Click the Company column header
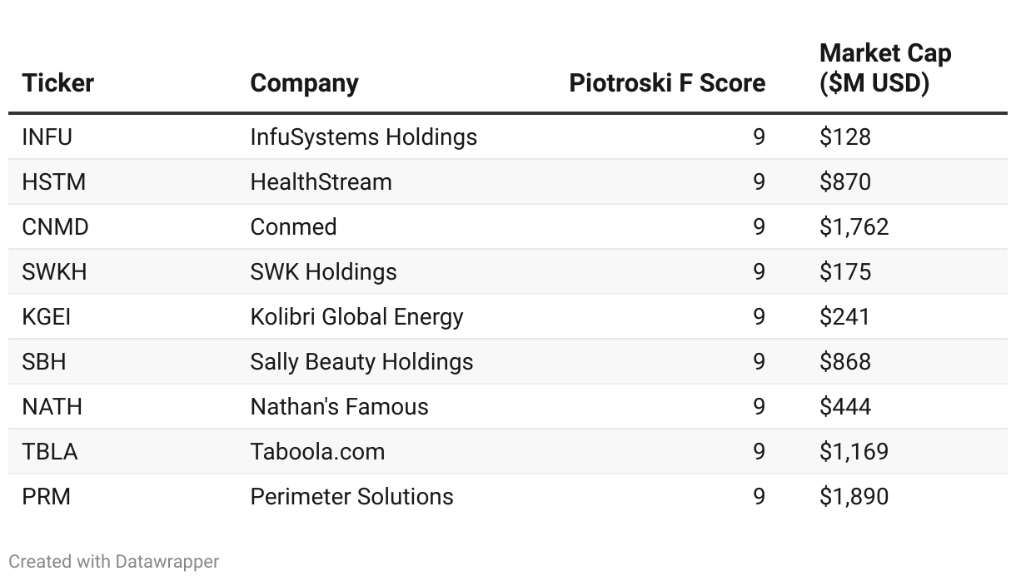This screenshot has width=1016, height=581. click(x=304, y=83)
